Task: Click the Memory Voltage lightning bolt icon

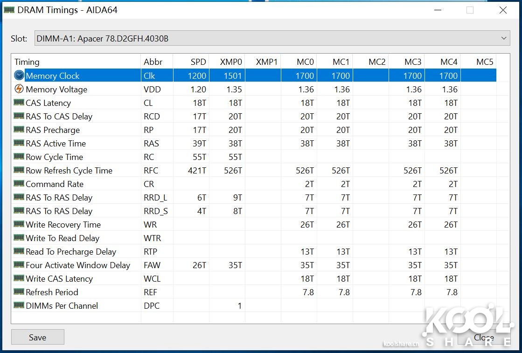Action: [x=19, y=89]
